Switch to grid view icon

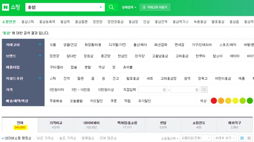pos(249,138)
